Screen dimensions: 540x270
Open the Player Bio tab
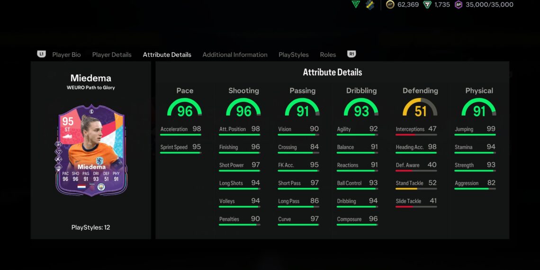(66, 54)
